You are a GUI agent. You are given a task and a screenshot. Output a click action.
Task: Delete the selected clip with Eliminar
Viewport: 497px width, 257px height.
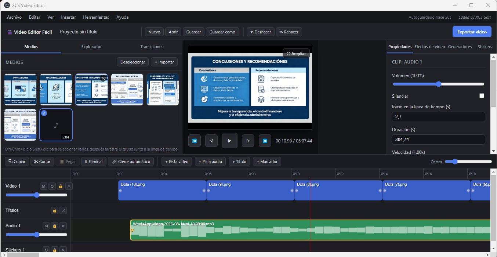click(94, 162)
